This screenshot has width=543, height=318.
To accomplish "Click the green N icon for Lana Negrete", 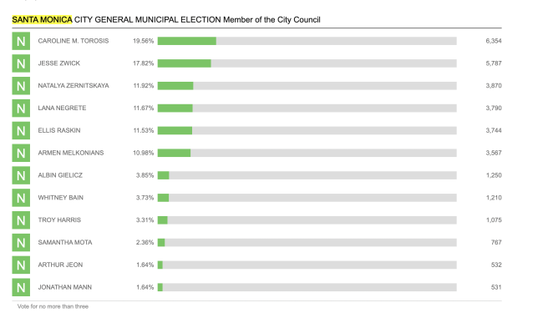I will (x=21, y=109).
